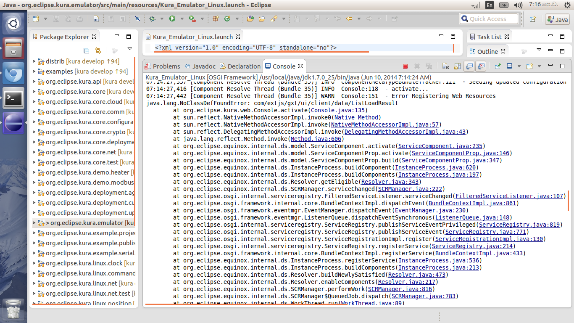This screenshot has width=574, height=323.
Task: Click the Run External Tools icon
Action: tap(192, 19)
